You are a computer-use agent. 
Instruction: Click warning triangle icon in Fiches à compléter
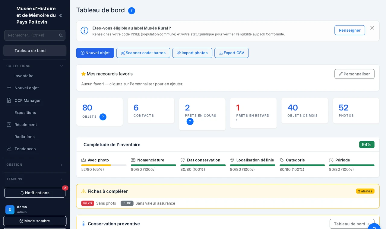(x=84, y=191)
